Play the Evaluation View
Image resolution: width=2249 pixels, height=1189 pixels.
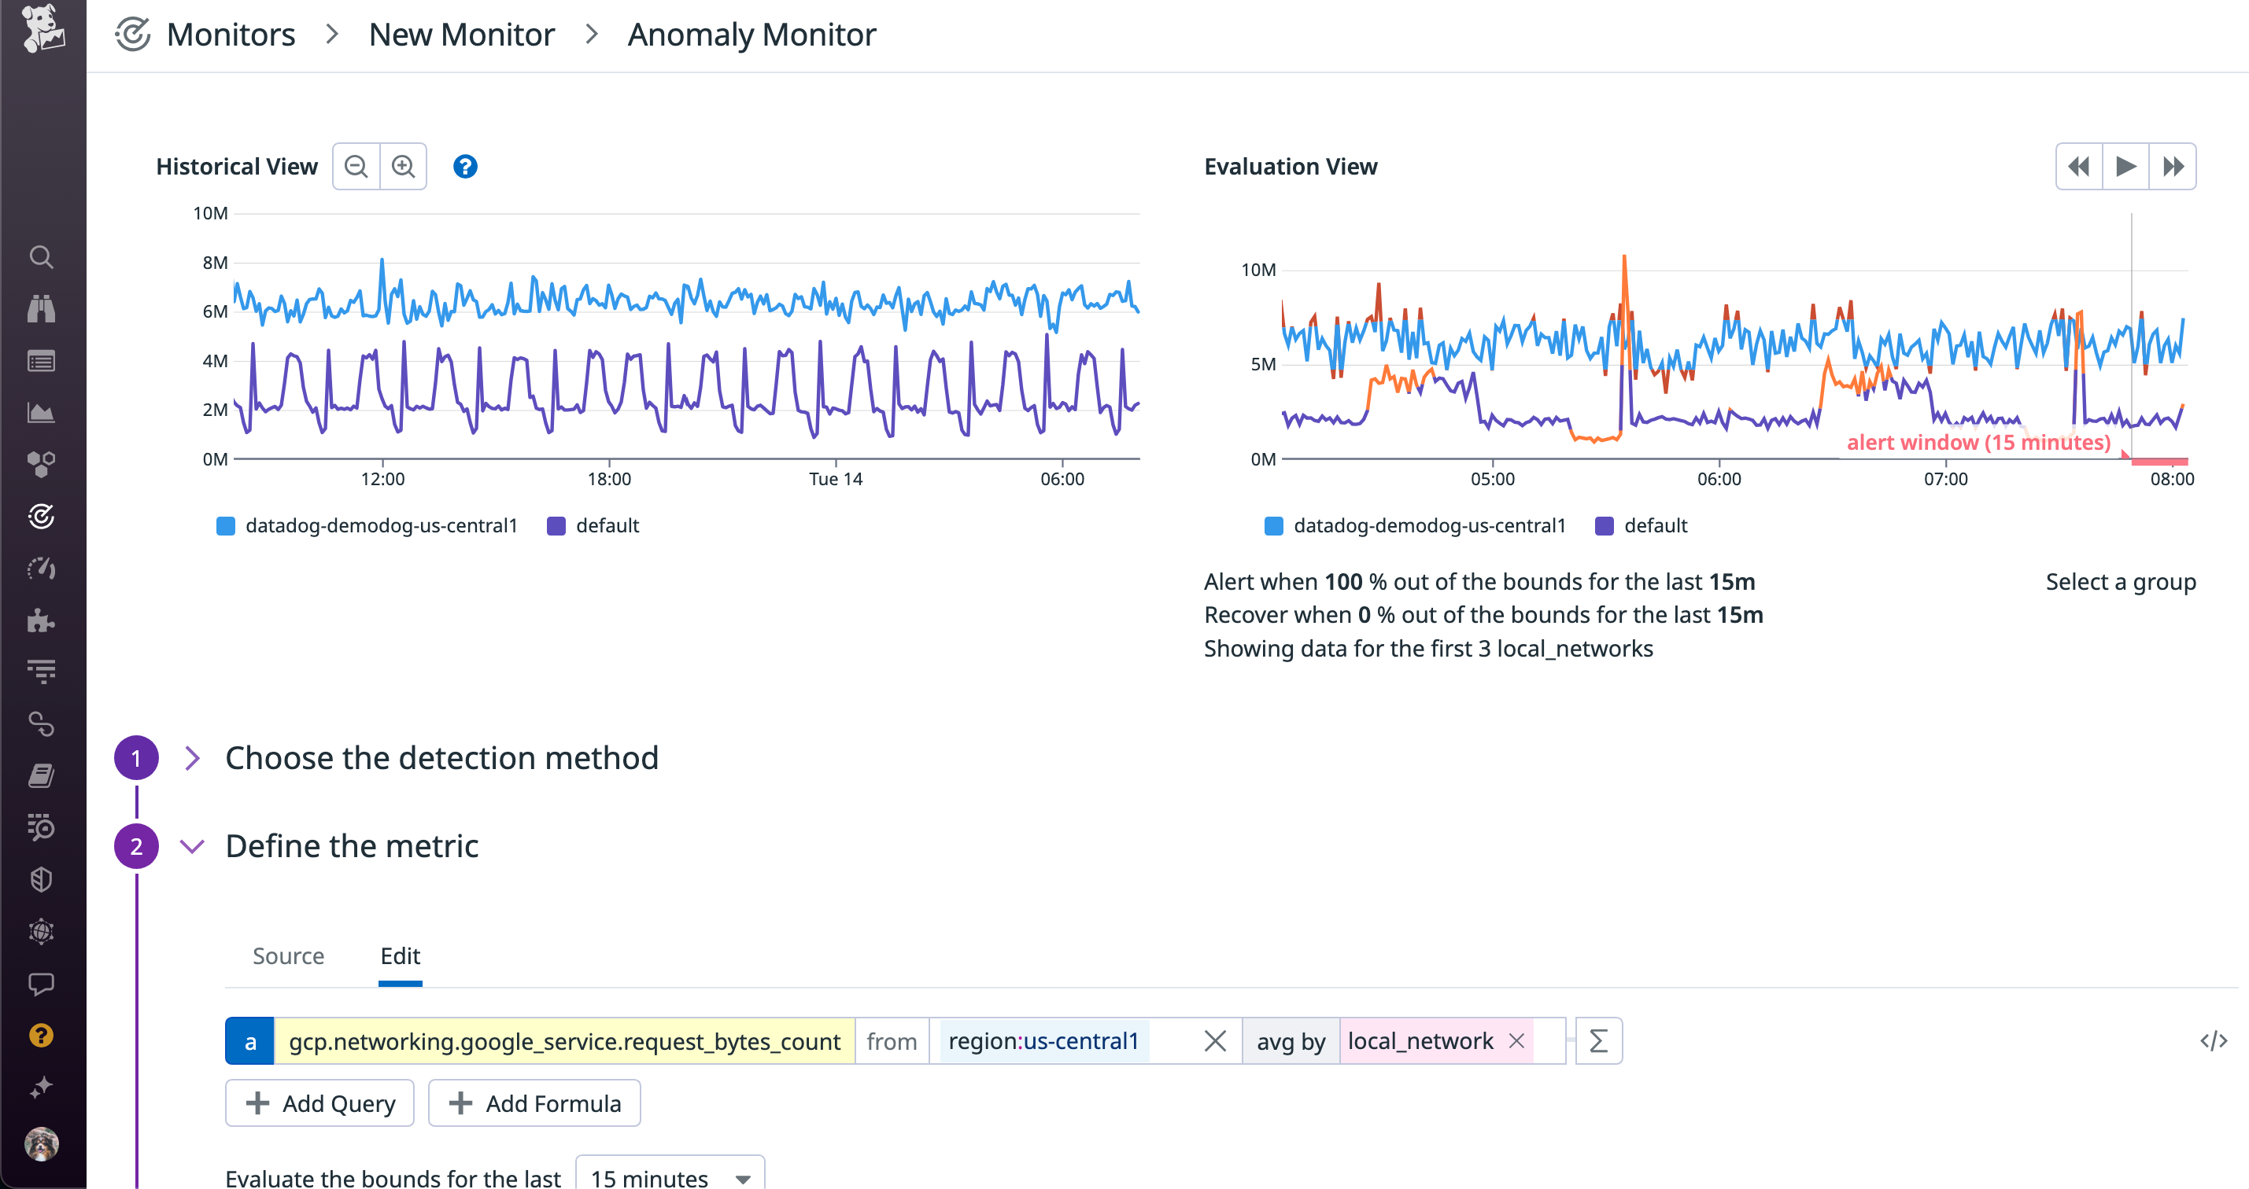[x=2126, y=166]
